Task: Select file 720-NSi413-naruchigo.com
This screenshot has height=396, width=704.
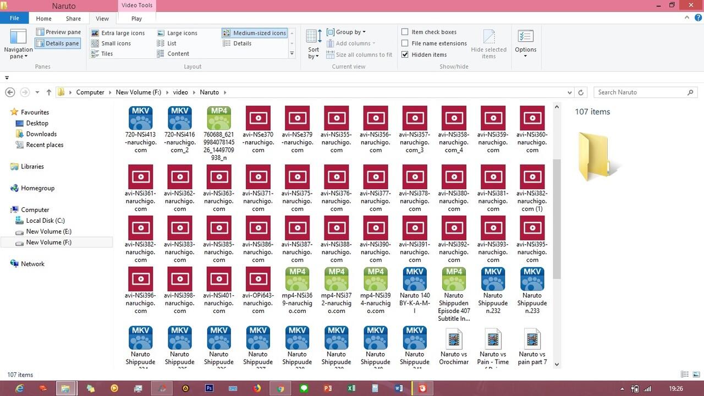Action: pyautogui.click(x=141, y=130)
